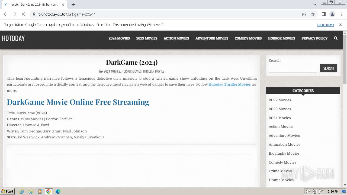The height and width of the screenshot is (195, 347).
Task: Open 2023 Movies sidebar category
Action: [x=280, y=109]
